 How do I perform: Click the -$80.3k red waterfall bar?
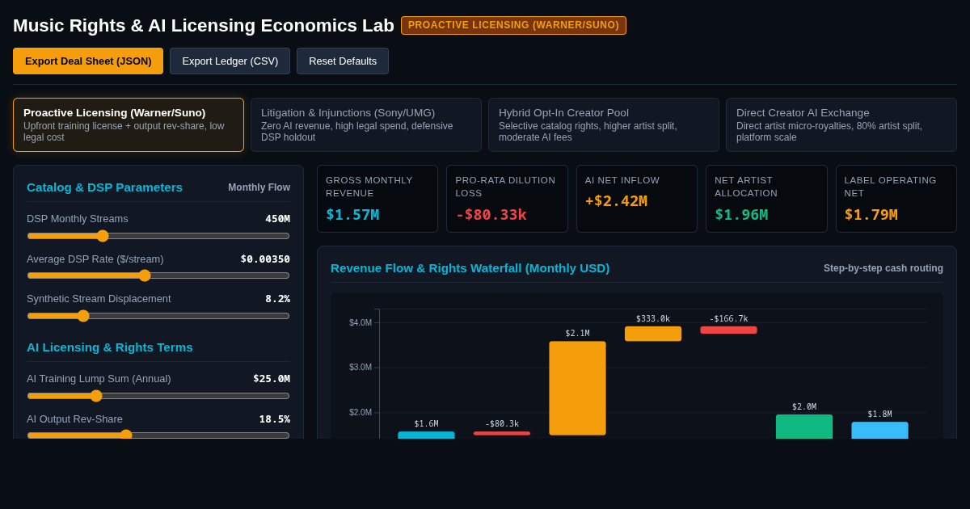tap(502, 433)
